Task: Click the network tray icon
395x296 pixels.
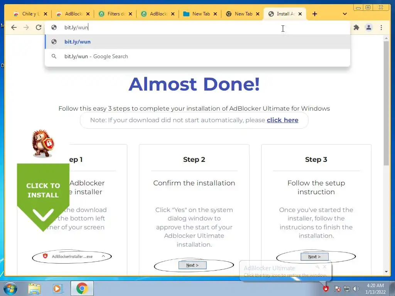Action: (x=347, y=289)
